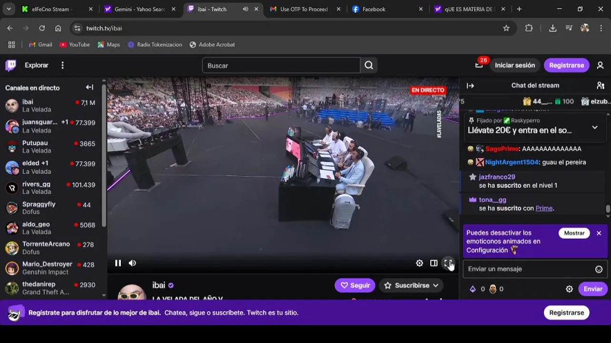Switch to the Use OTP To Proceed tab
This screenshot has height=343, width=611.
click(x=304, y=9)
